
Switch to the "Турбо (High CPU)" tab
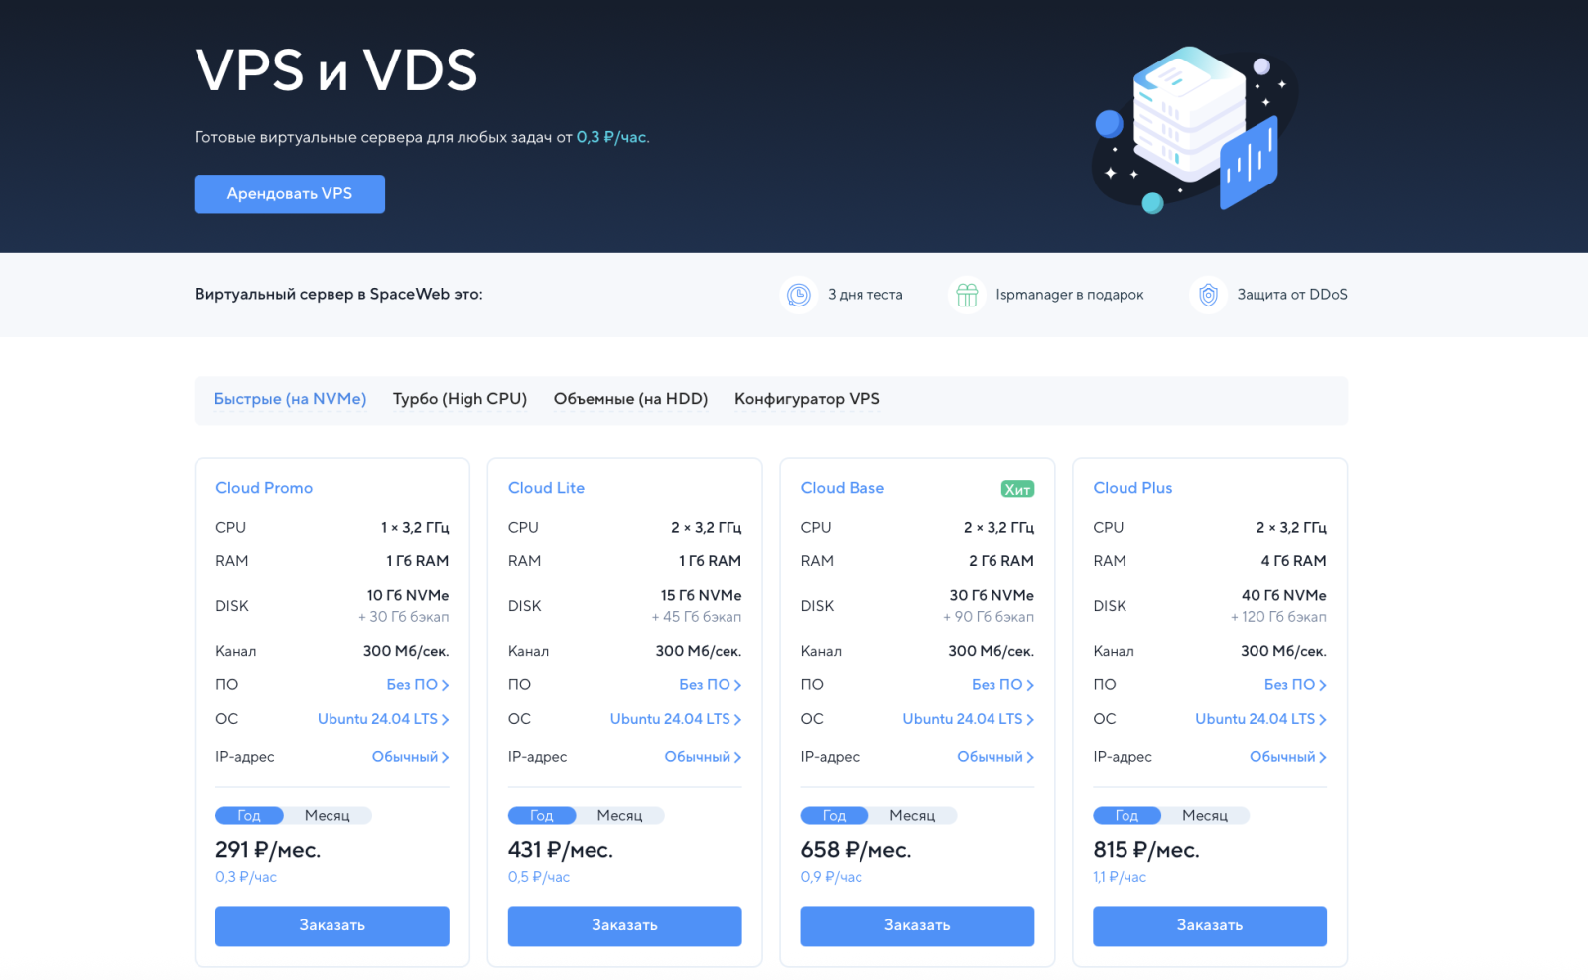(460, 399)
